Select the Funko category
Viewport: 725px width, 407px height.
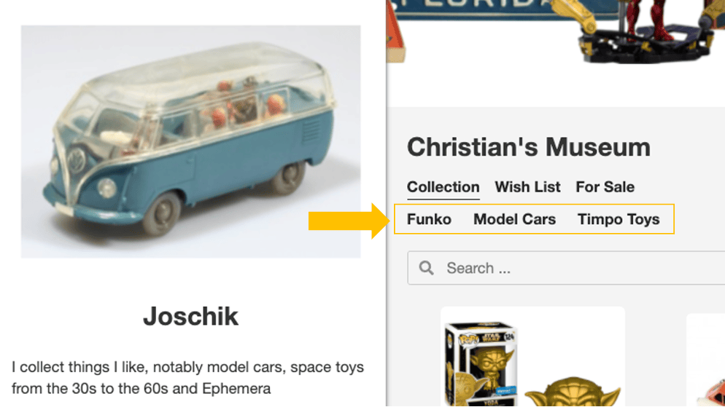point(429,219)
